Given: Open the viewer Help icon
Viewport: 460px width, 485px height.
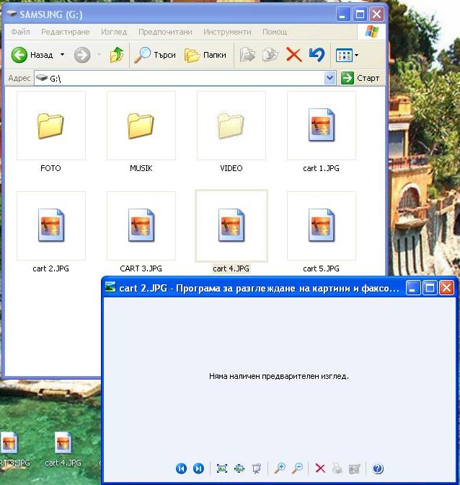Looking at the screenshot, I should point(377,469).
